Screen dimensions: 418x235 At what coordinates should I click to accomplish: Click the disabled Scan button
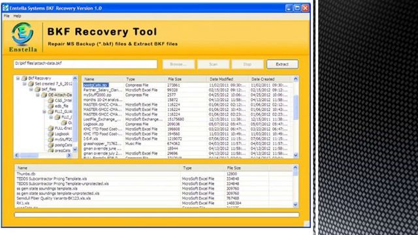pyautogui.click(x=213, y=64)
